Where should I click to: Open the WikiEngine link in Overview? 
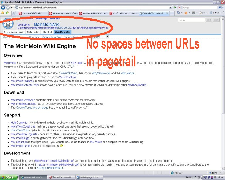76,63
